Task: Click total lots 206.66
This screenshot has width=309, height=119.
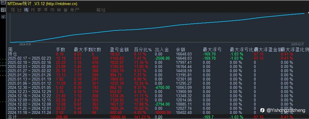Action: [x=62, y=117]
